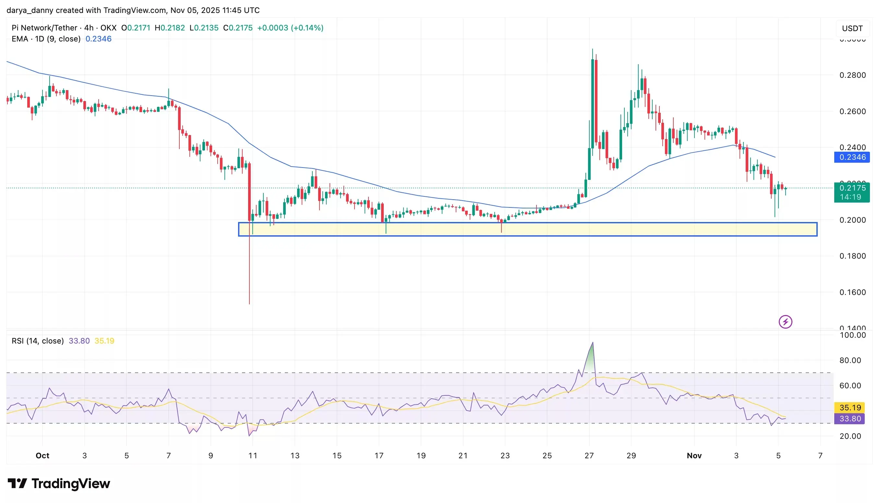Expand the EMA 1D indicator legend
This screenshot has height=503, width=879.
46,39
